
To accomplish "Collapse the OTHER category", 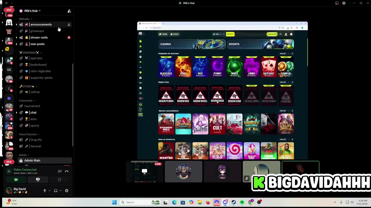I will [x=28, y=86].
